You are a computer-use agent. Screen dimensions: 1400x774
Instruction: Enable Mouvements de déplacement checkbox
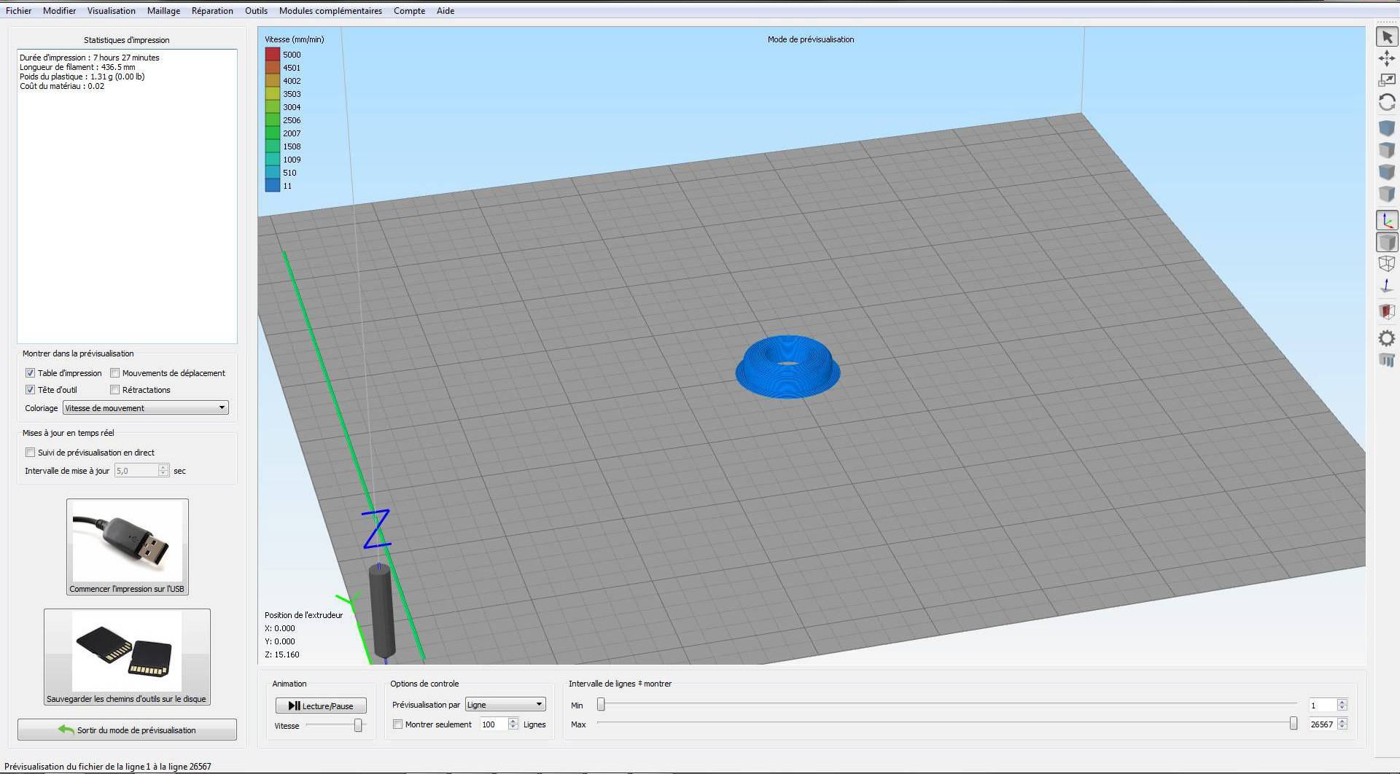point(115,373)
